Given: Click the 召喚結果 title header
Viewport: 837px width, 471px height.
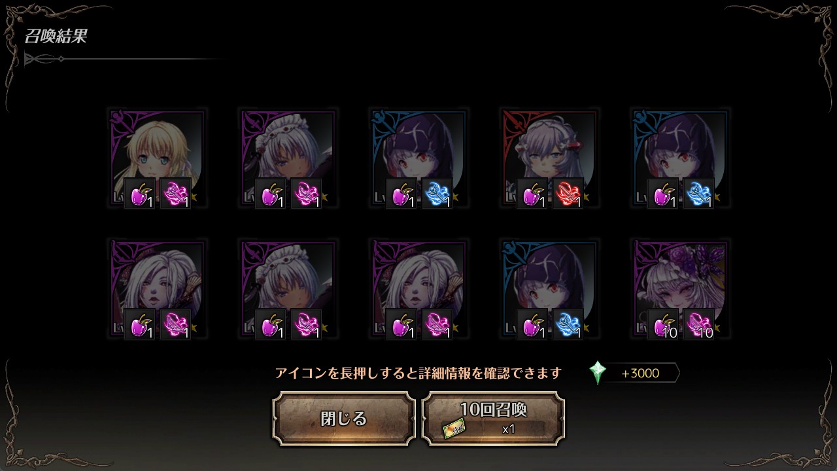Looking at the screenshot, I should point(56,37).
